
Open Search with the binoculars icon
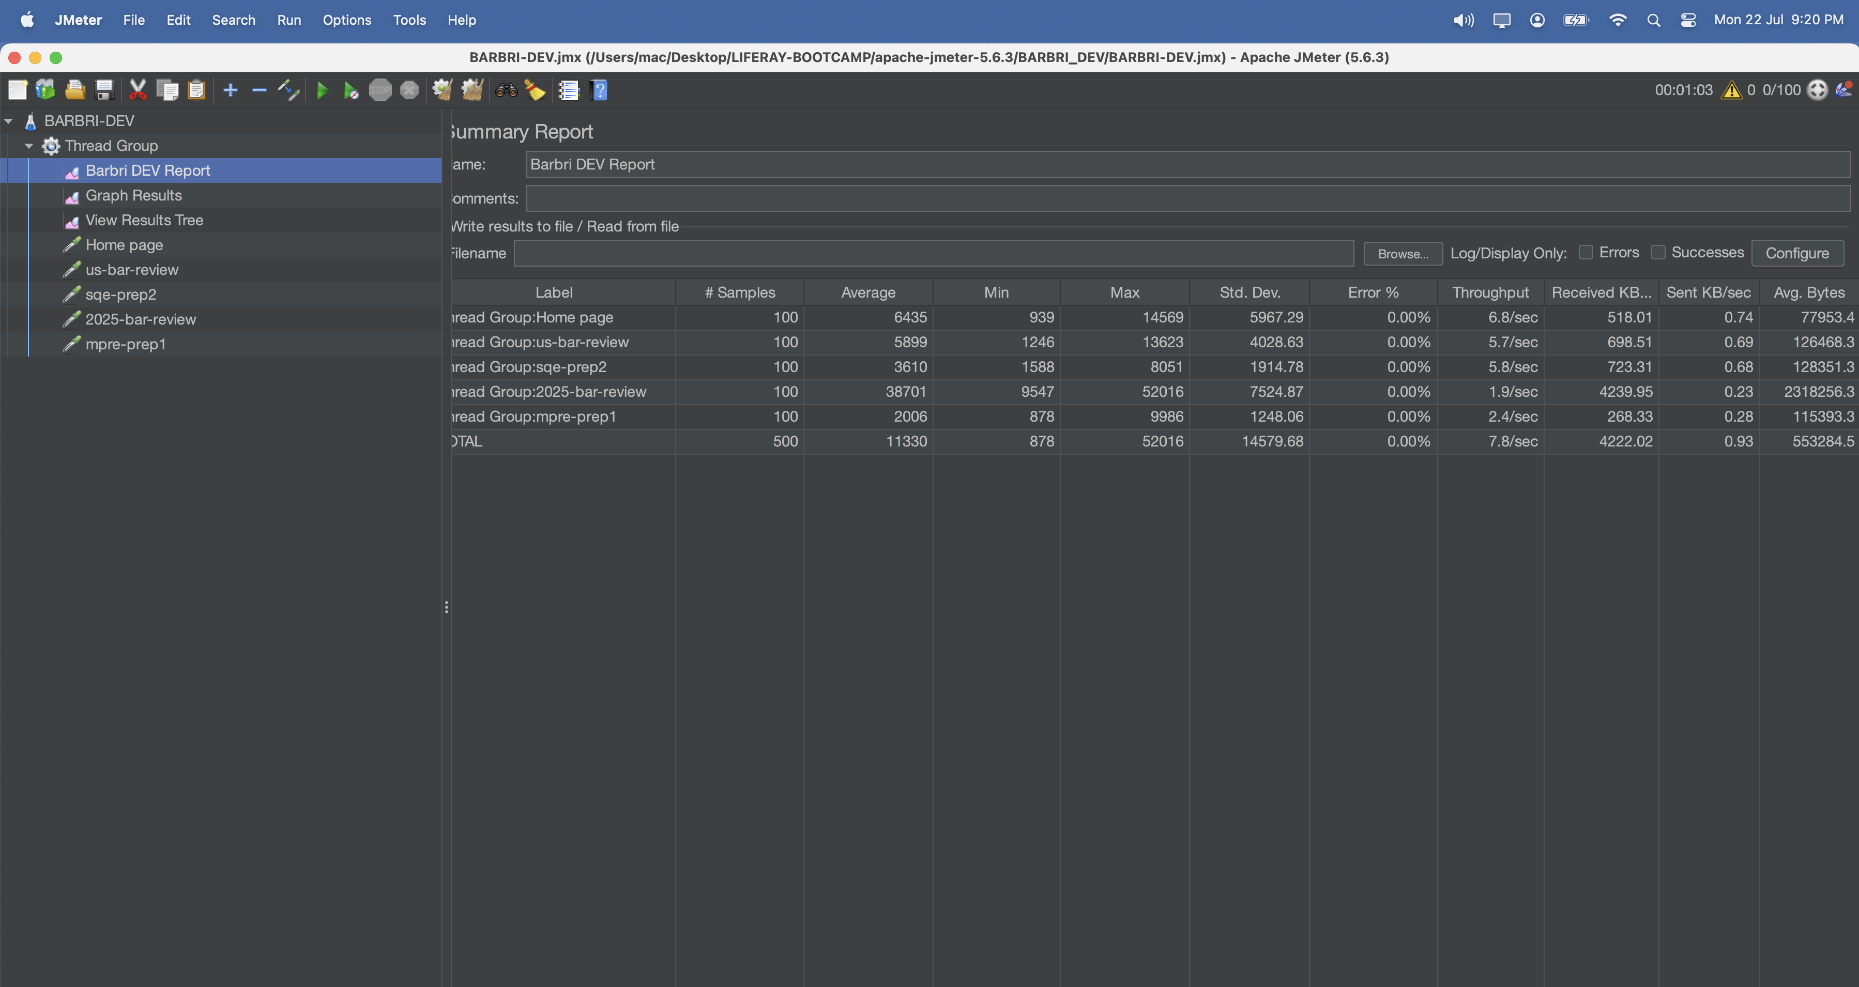506,90
